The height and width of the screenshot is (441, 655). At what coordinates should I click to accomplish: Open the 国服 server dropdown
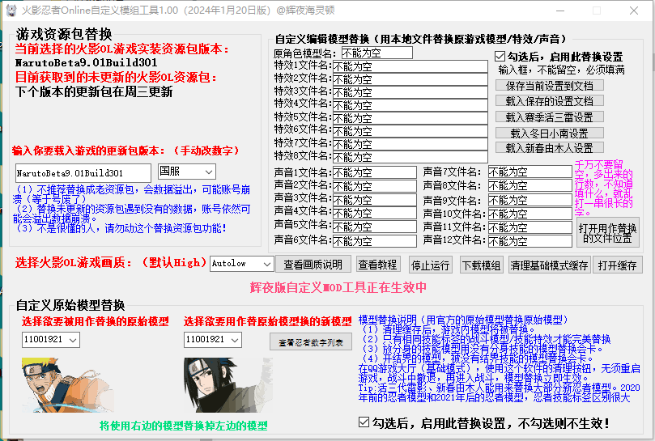tap(187, 172)
